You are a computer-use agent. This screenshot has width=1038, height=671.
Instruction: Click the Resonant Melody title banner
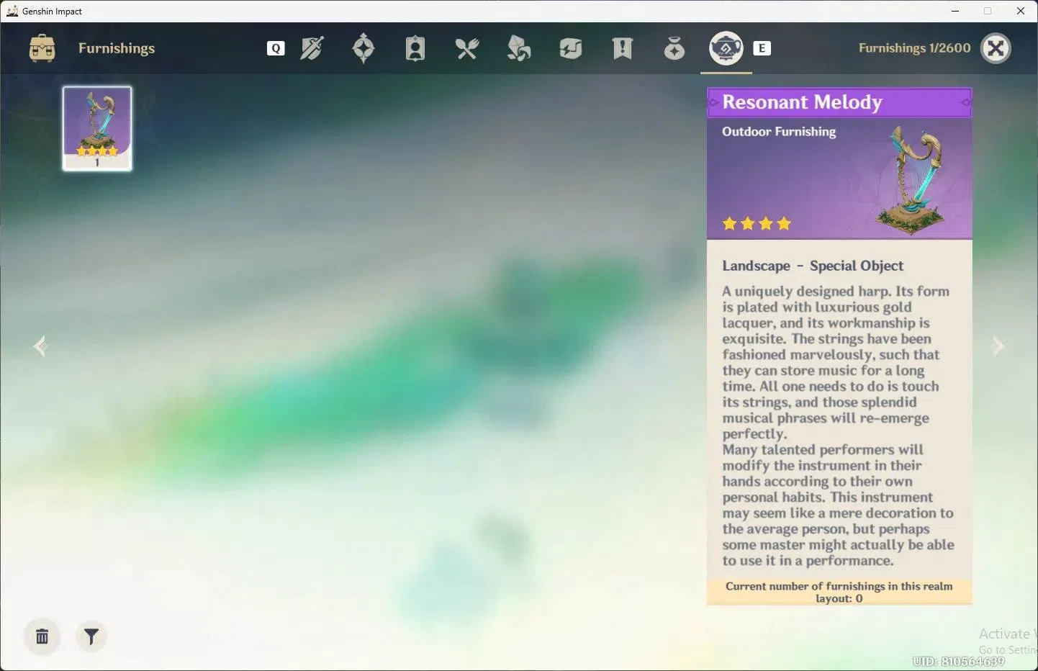point(839,102)
